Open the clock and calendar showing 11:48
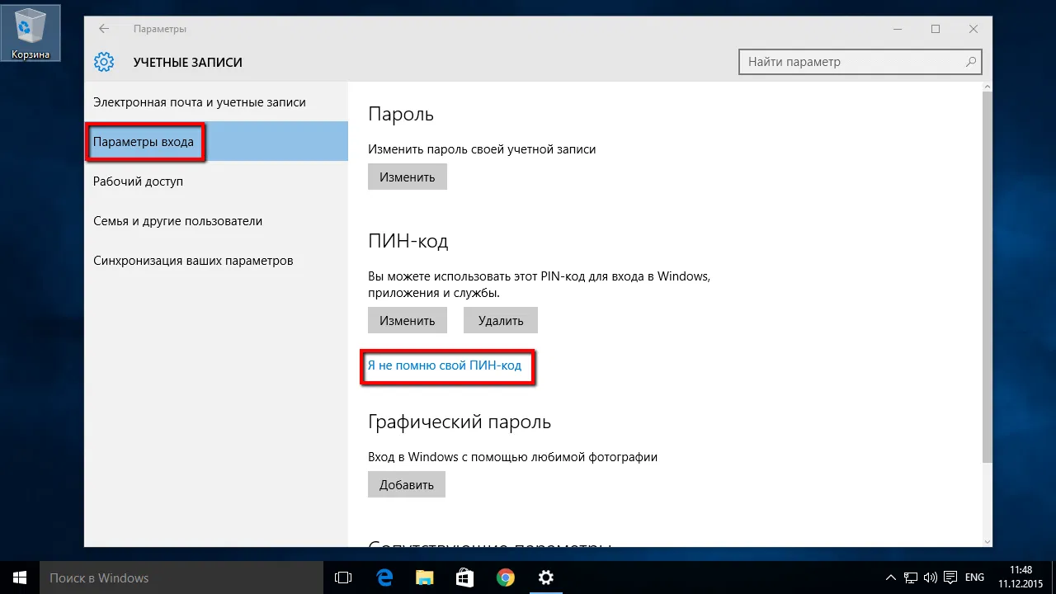This screenshot has width=1056, height=594. (1020, 577)
